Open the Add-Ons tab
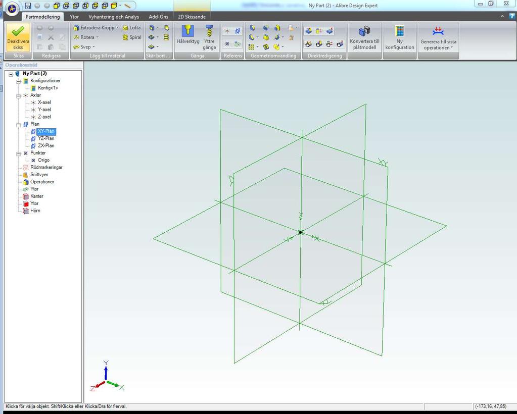The width and height of the screenshot is (517, 414). (x=158, y=17)
